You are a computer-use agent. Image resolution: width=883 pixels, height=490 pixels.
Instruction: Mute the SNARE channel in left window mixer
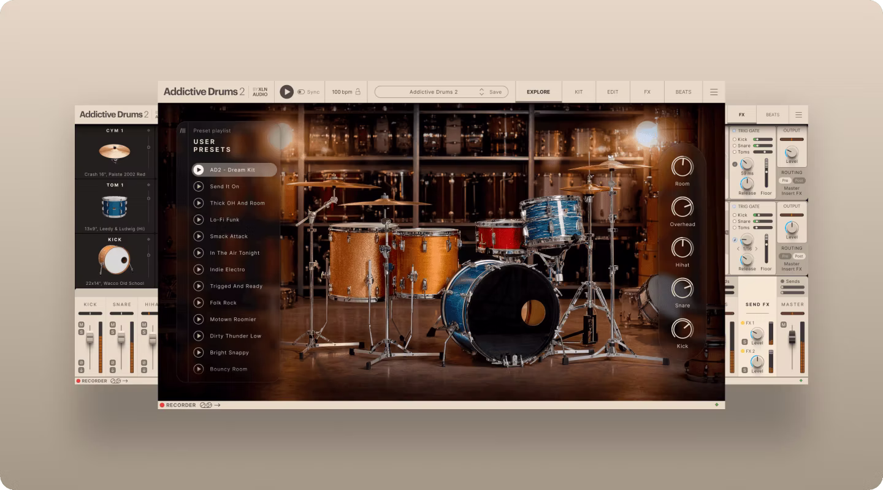[112, 325]
